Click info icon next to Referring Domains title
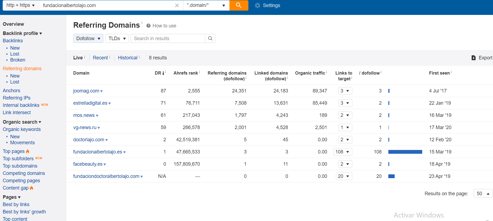 click(142, 23)
